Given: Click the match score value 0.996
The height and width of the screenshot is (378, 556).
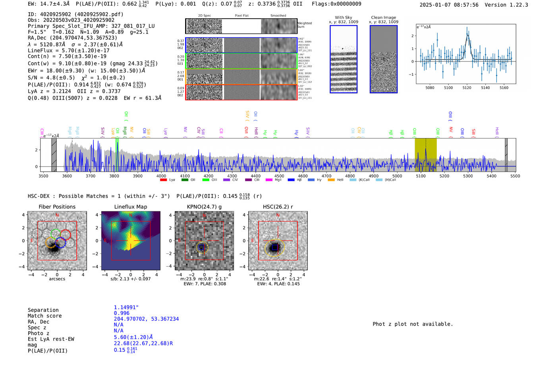Looking at the screenshot, I should 122,313.
